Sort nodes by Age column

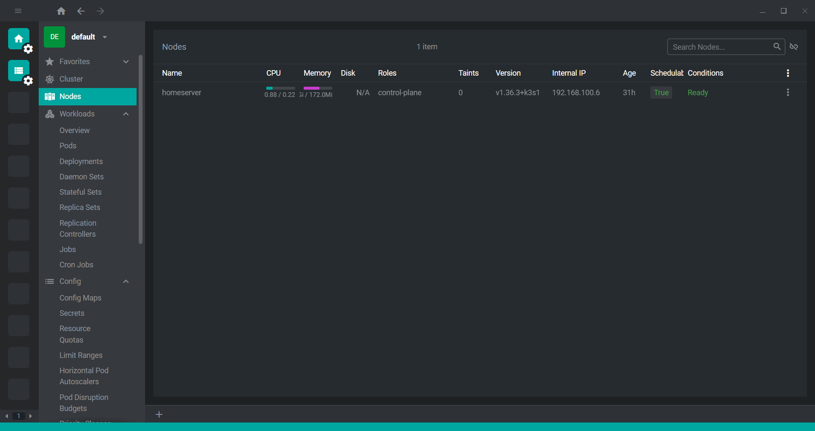[629, 73]
